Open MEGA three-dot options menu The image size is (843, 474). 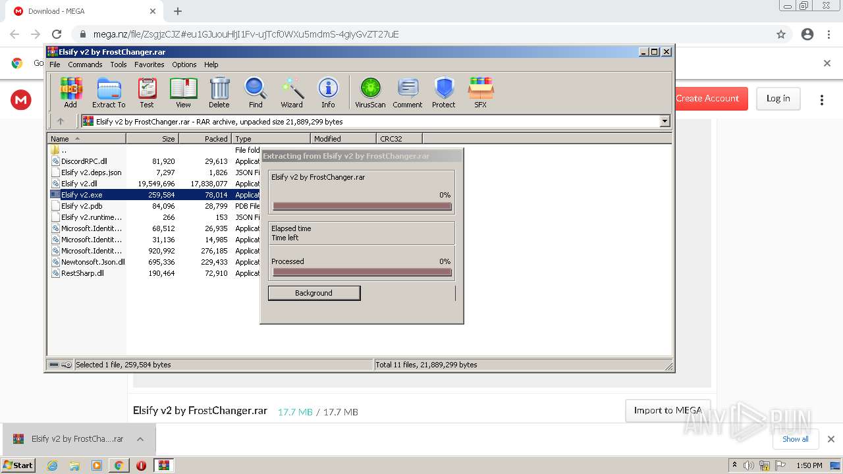821,100
